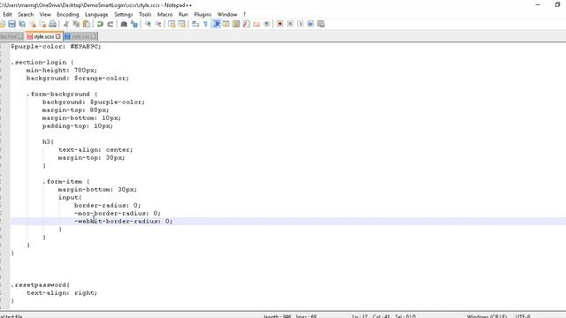This screenshot has height=318, width=566.
Task: Click the Copy toolbar icon
Action: click(76, 24)
